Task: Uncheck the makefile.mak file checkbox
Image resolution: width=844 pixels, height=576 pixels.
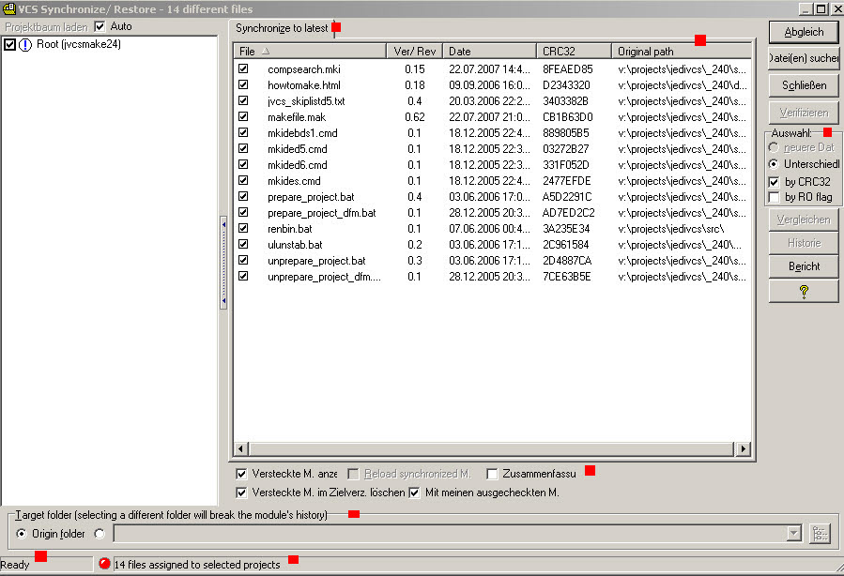Action: tap(244, 117)
